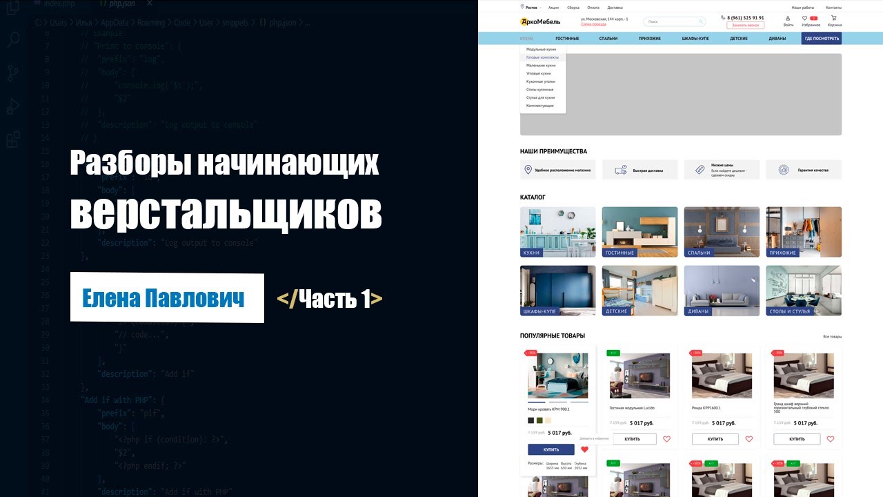The height and width of the screenshot is (497, 883).
Task: Open the КУХНИ catalog thumbnail
Action: 557,232
